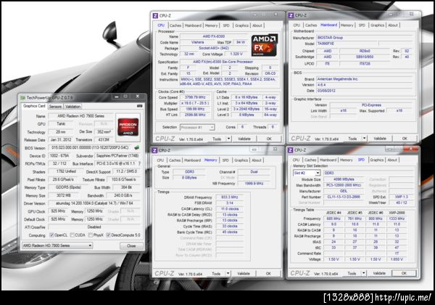Toggle the OpenCL checkbox in GPU-Z
Image resolution: width=435 pixels, height=305 pixels.
click(51, 235)
